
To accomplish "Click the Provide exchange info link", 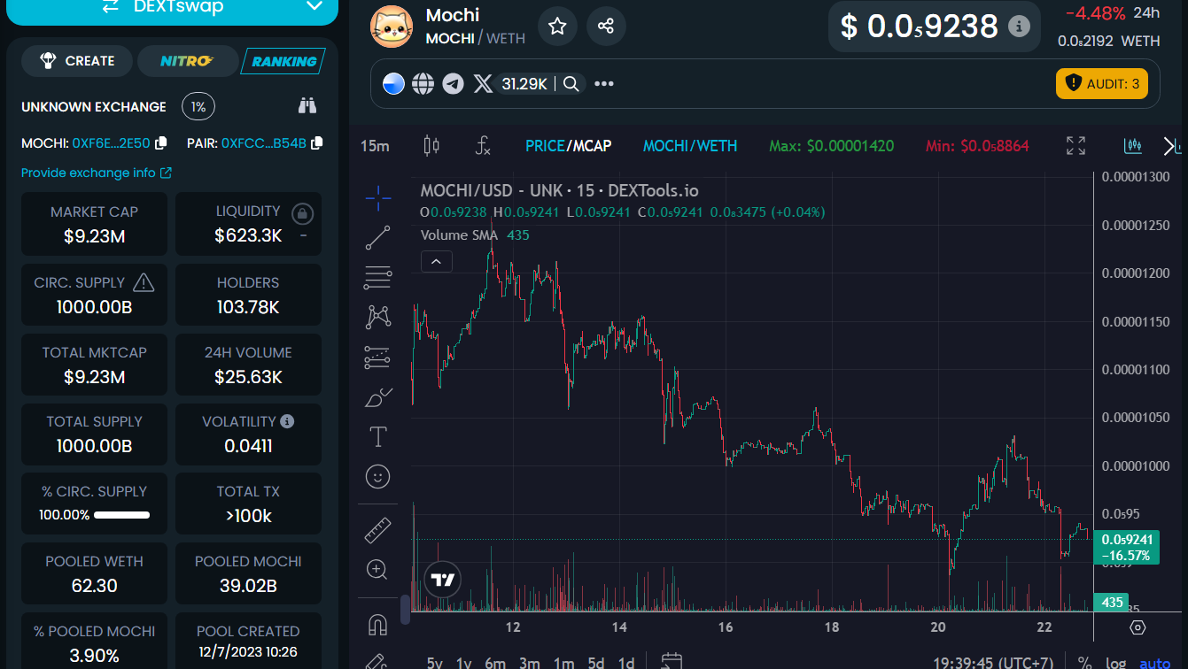I will pos(89,173).
